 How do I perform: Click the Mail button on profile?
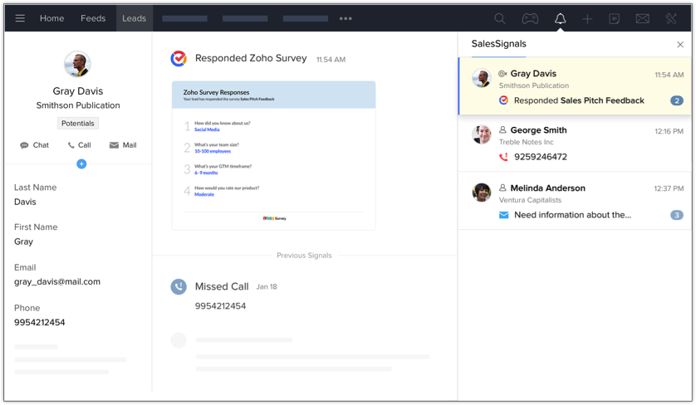point(122,145)
